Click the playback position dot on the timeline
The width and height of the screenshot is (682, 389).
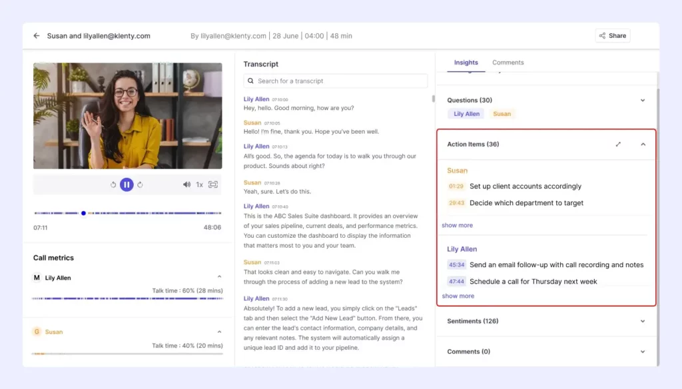[83, 213]
